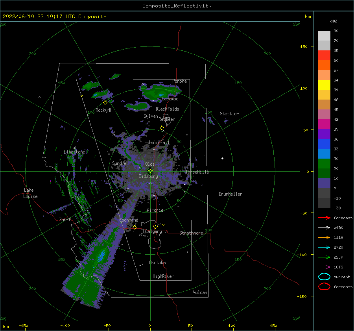
Task: Click the Vulcan label
Action: [200, 292]
